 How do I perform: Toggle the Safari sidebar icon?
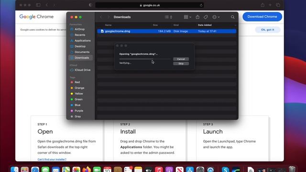point(38,5)
